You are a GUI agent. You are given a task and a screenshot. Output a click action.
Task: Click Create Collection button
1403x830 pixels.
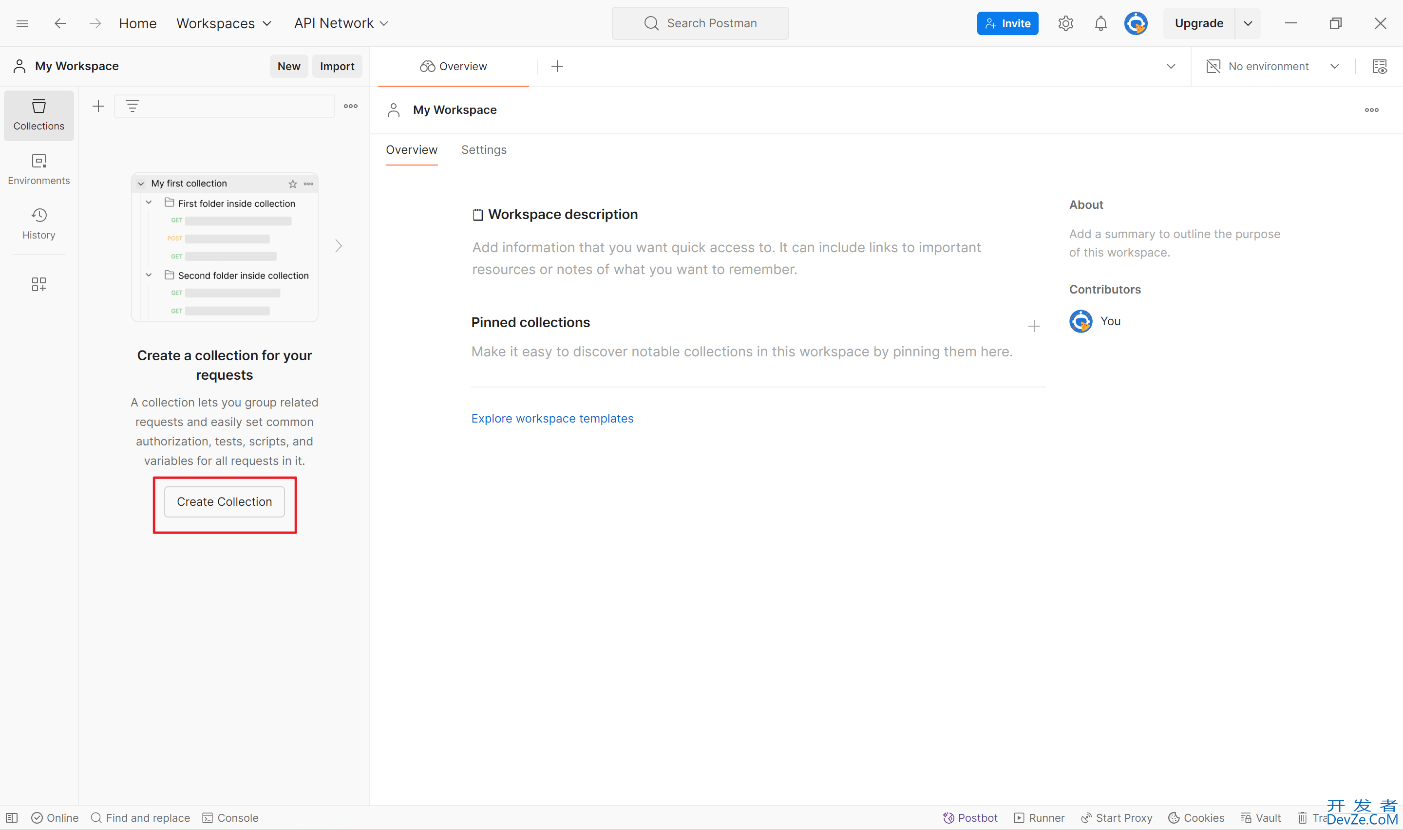(x=225, y=502)
